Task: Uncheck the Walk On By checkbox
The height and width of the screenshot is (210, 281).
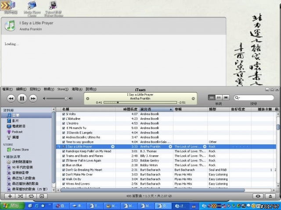Action: click(x=63, y=179)
